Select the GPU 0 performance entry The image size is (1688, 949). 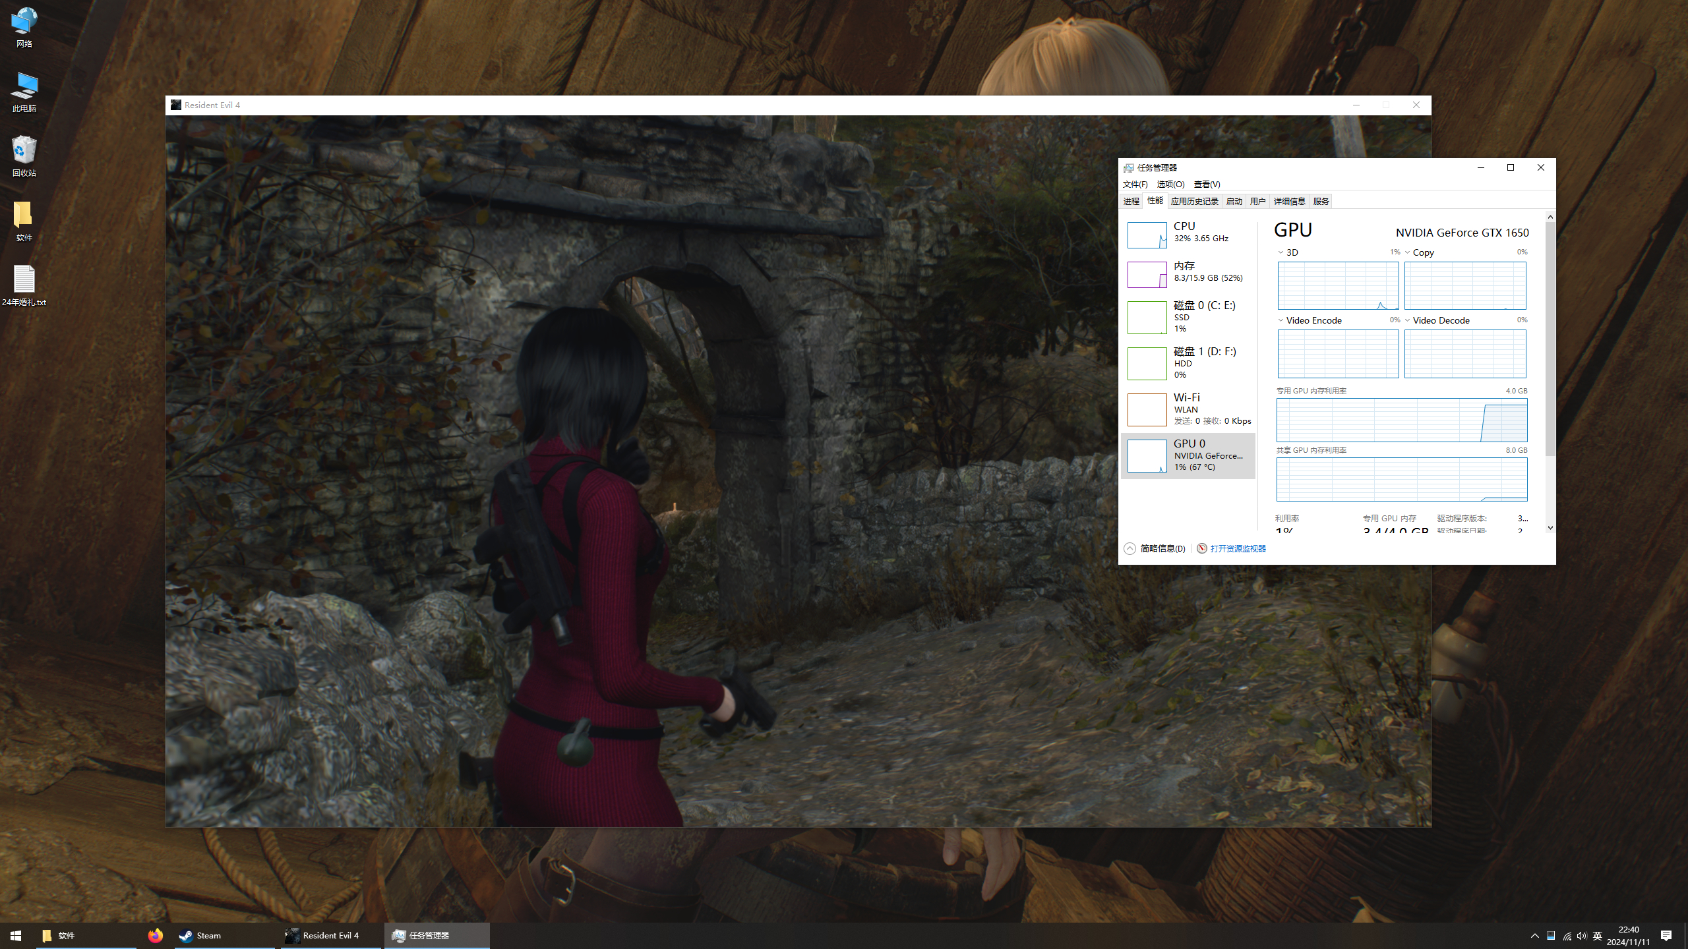(x=1188, y=455)
